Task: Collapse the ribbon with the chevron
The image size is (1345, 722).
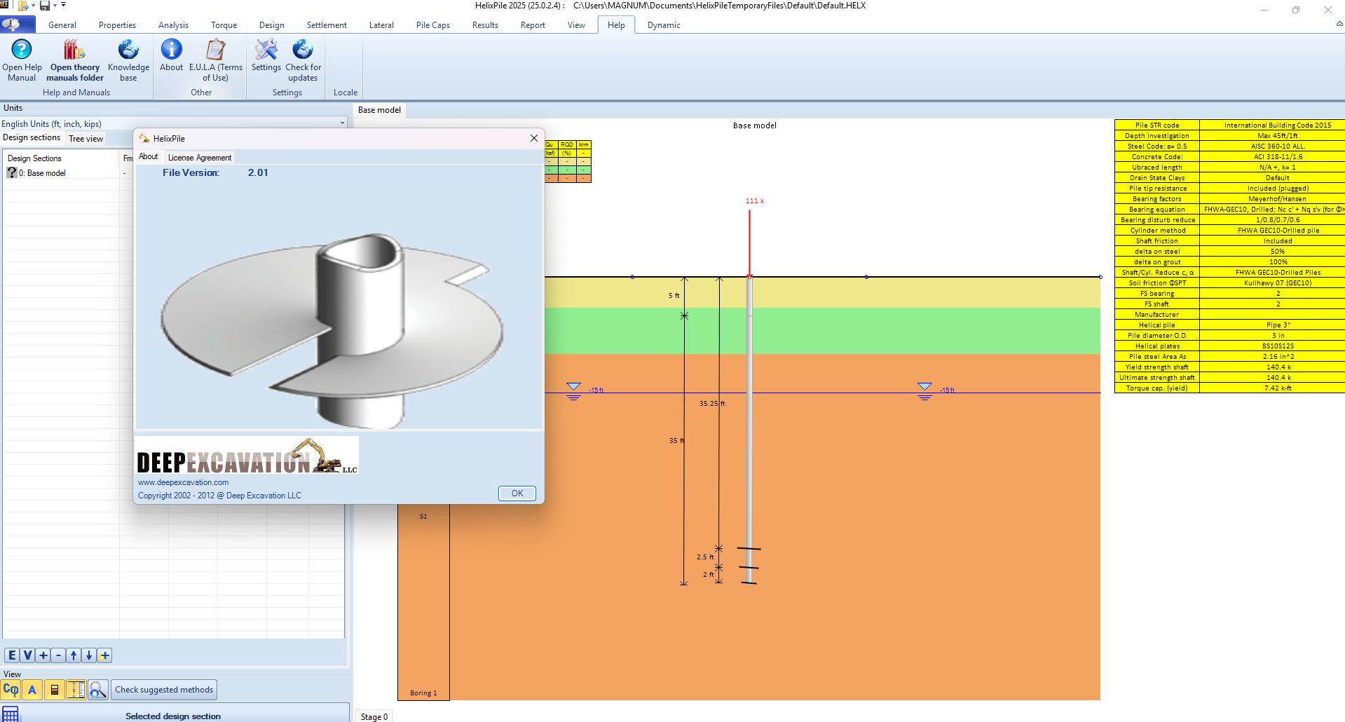Action: (x=1339, y=24)
